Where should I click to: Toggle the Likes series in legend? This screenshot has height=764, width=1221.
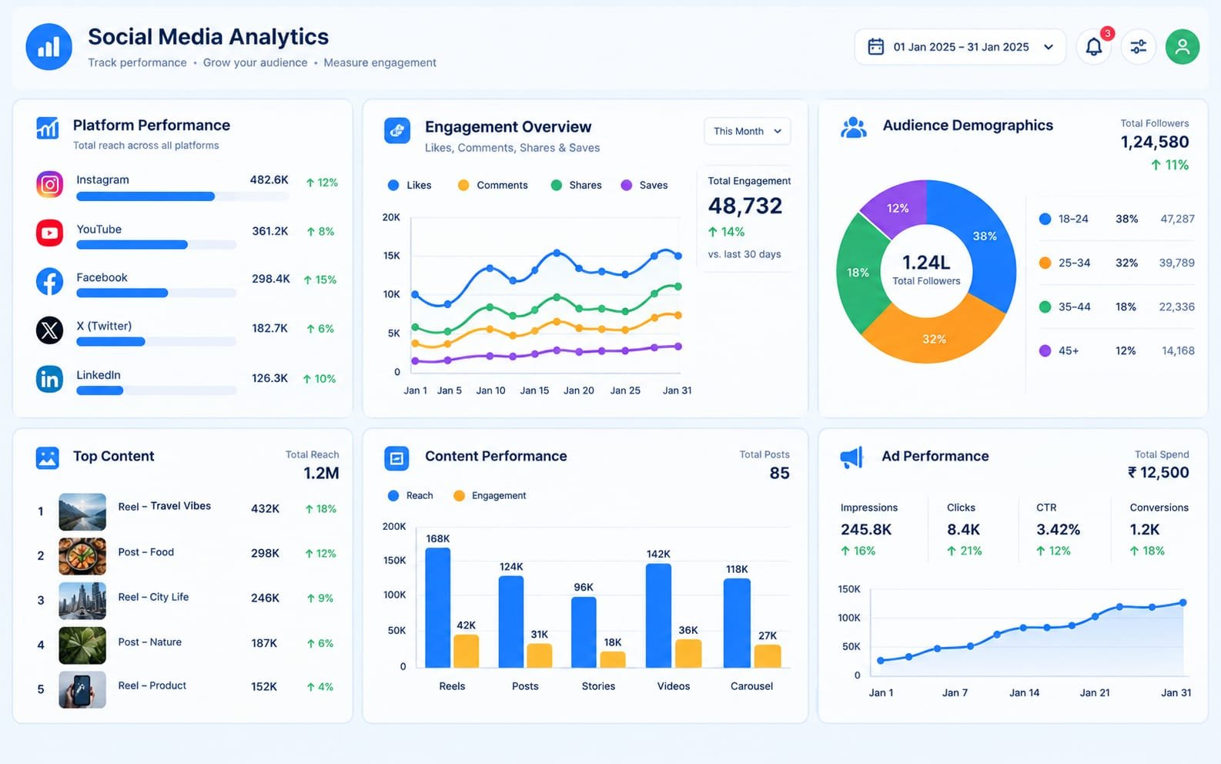410,186
